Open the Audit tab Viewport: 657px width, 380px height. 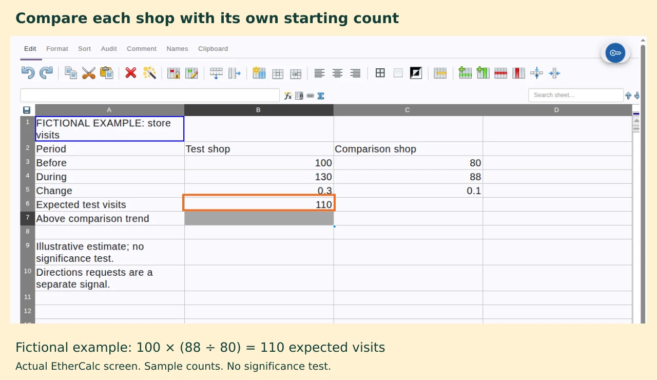[x=109, y=49]
